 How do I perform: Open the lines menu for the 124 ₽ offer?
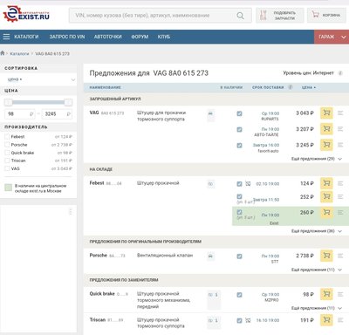[x=340, y=183]
